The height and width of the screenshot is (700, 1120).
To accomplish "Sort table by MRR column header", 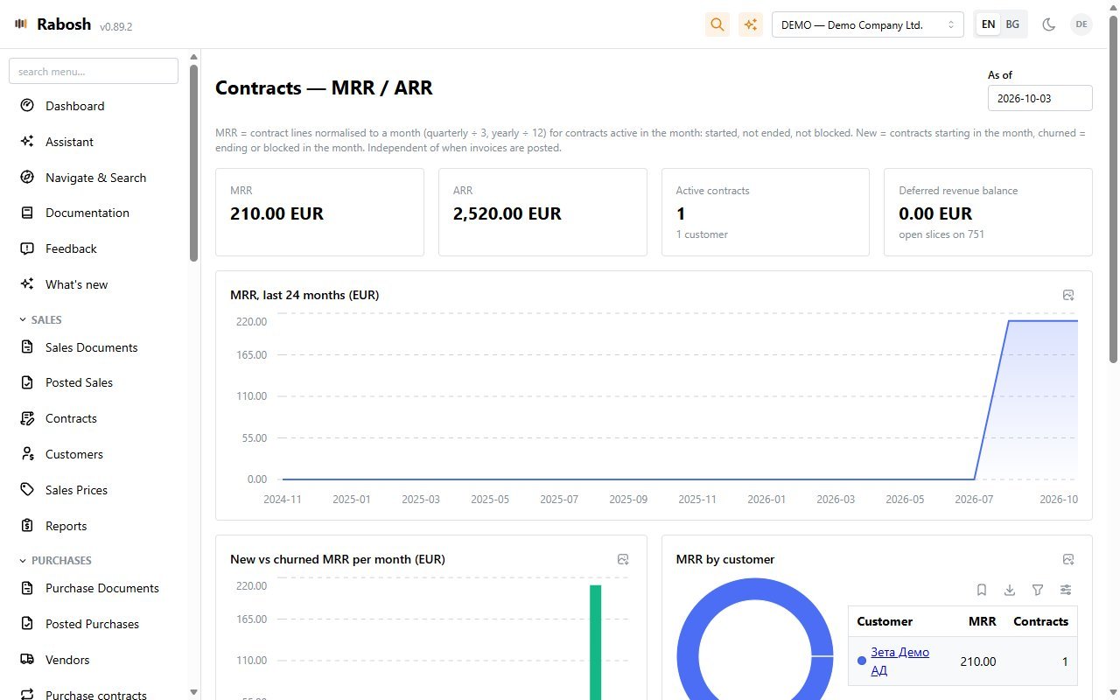I will point(983,621).
